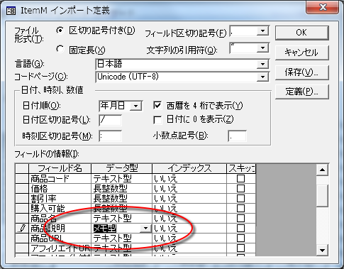Click the スキップ column header
Viewport: 344px width, 269px height.
pos(241,168)
